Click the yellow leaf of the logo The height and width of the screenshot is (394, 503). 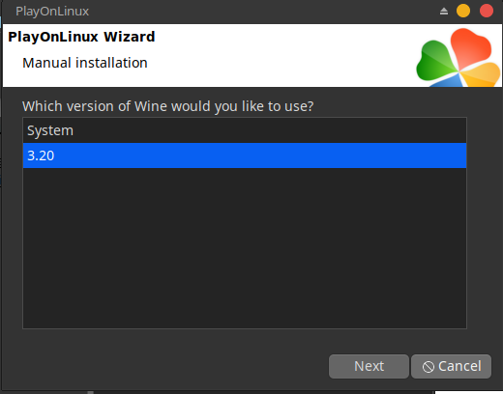coord(482,74)
